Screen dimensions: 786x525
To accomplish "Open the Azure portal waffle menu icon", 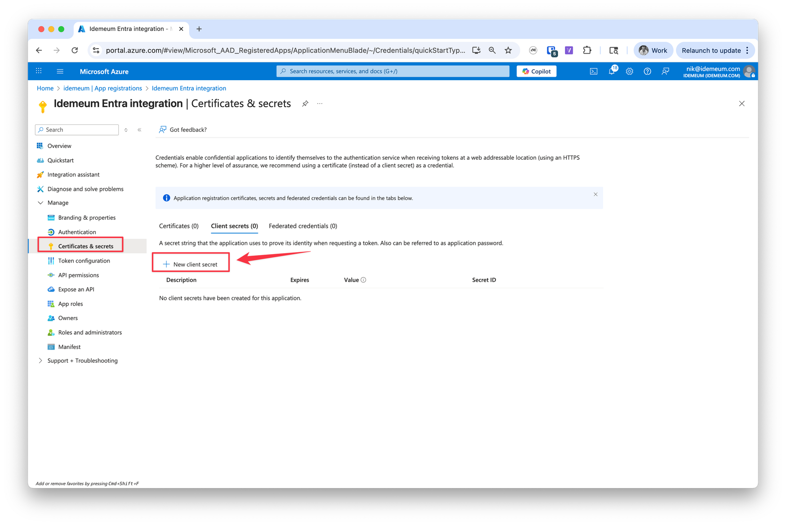I will (x=39, y=71).
